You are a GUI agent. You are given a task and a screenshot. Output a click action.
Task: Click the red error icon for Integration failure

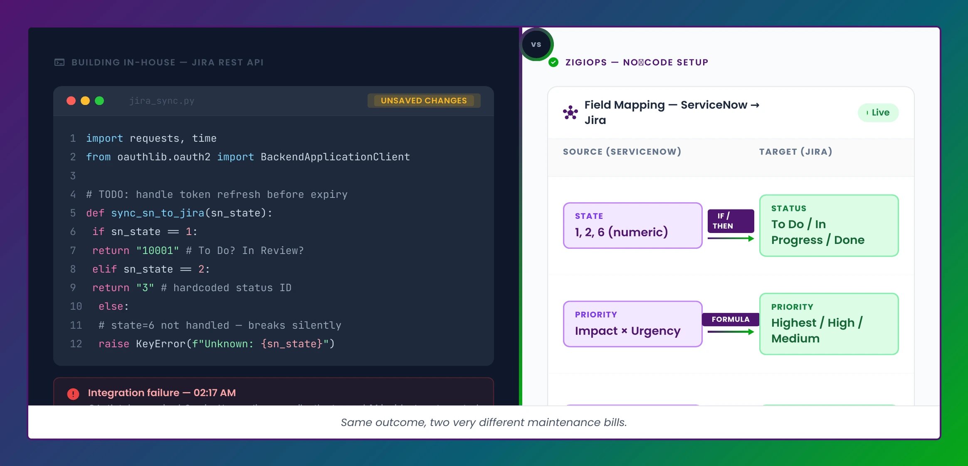point(73,394)
